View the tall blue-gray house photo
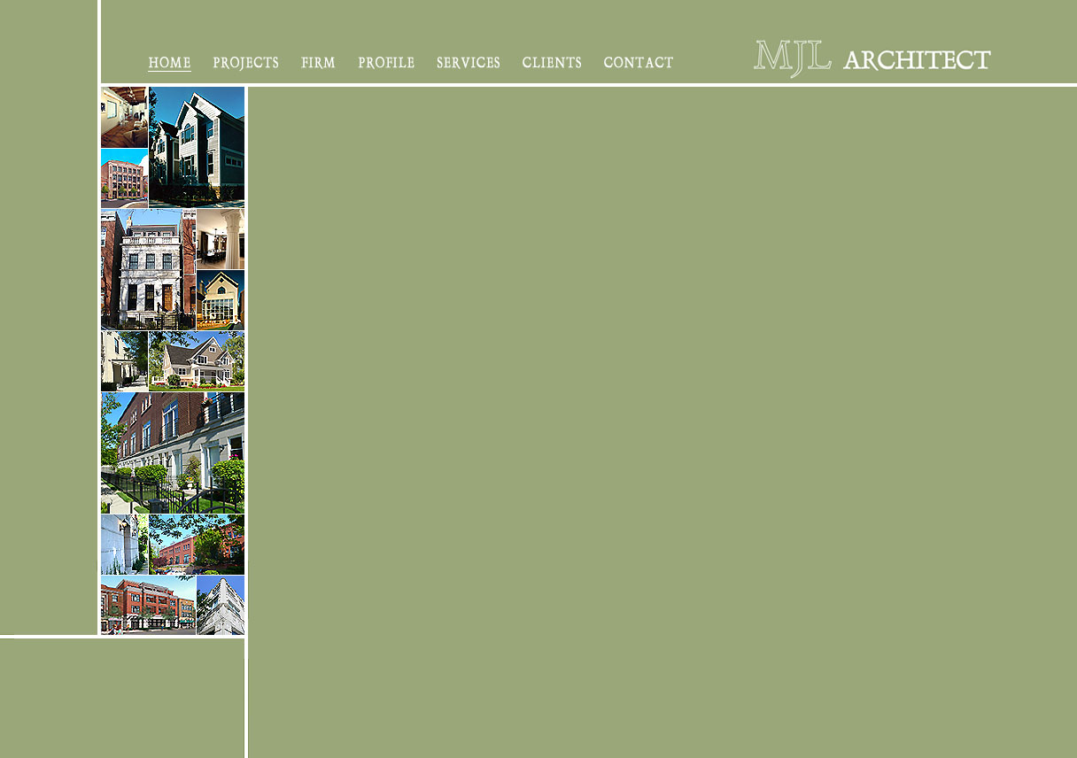 [197, 147]
